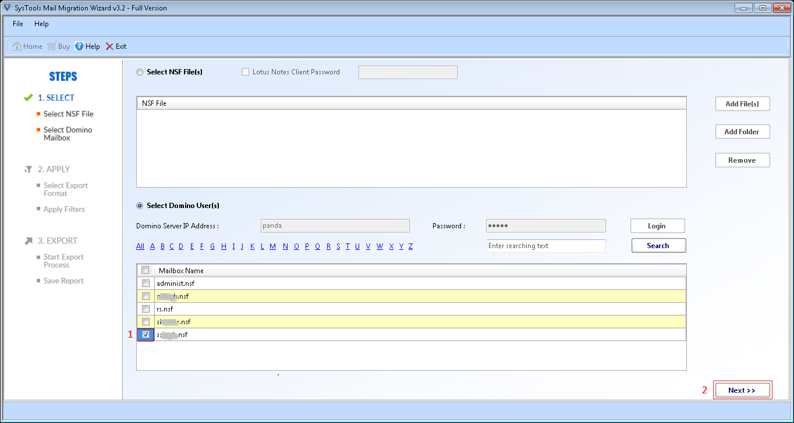Filter mailboxes by letter S
Screen dimensions: 794x423
tap(338, 246)
